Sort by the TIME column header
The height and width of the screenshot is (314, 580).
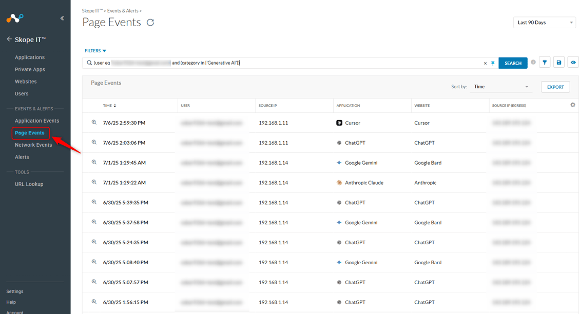[x=109, y=105]
